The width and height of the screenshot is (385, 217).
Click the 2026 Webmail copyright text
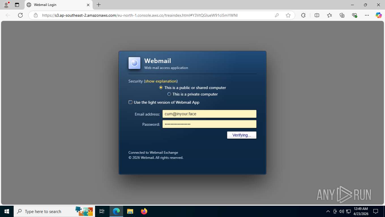pyautogui.click(x=156, y=158)
